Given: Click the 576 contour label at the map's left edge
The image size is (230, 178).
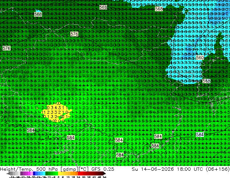Looking at the screenshot, I should 6,48.
